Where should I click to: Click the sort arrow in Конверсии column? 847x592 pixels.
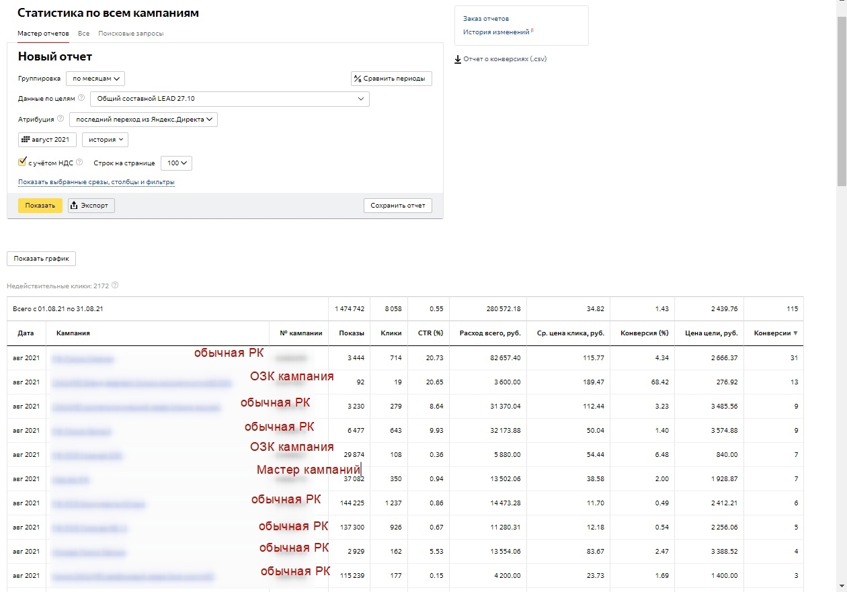[797, 333]
